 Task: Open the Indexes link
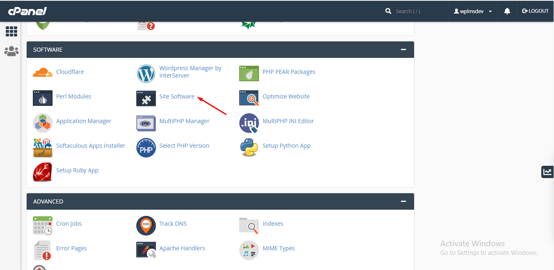pos(273,224)
